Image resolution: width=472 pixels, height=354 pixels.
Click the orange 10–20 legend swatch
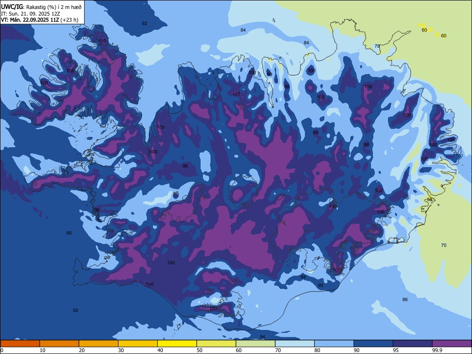tap(59, 344)
